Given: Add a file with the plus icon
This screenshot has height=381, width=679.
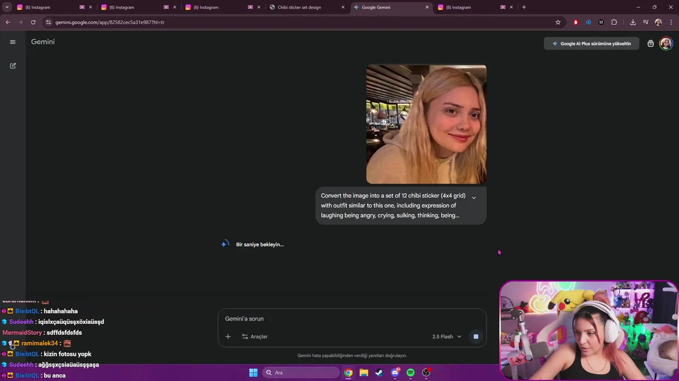Looking at the screenshot, I should tap(228, 337).
